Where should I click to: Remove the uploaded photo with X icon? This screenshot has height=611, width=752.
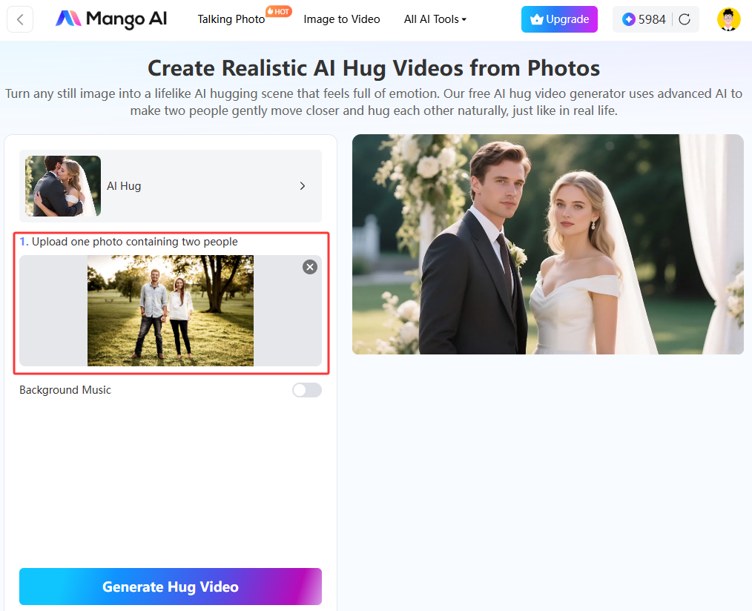(310, 267)
